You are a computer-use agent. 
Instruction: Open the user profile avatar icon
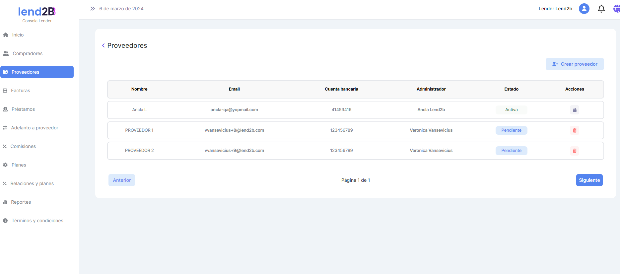584,9
